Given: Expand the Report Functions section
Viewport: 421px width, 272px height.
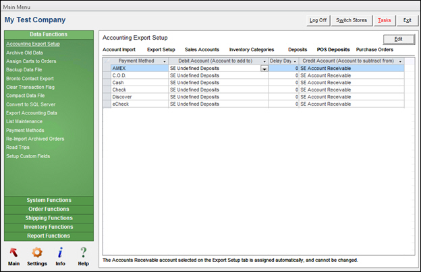Looking at the screenshot, I should click(49, 236).
